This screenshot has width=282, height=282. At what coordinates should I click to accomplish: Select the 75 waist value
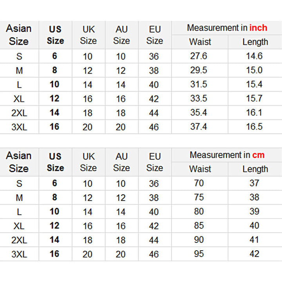(x=199, y=197)
